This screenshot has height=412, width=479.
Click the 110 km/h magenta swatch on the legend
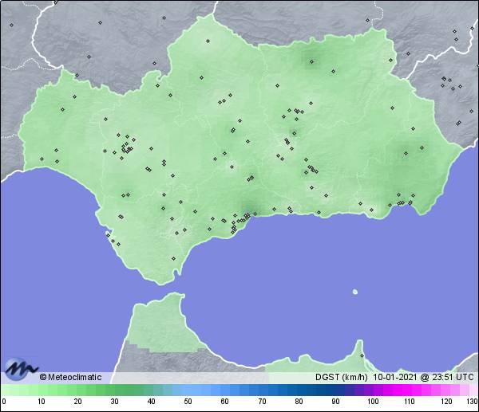click(409, 390)
